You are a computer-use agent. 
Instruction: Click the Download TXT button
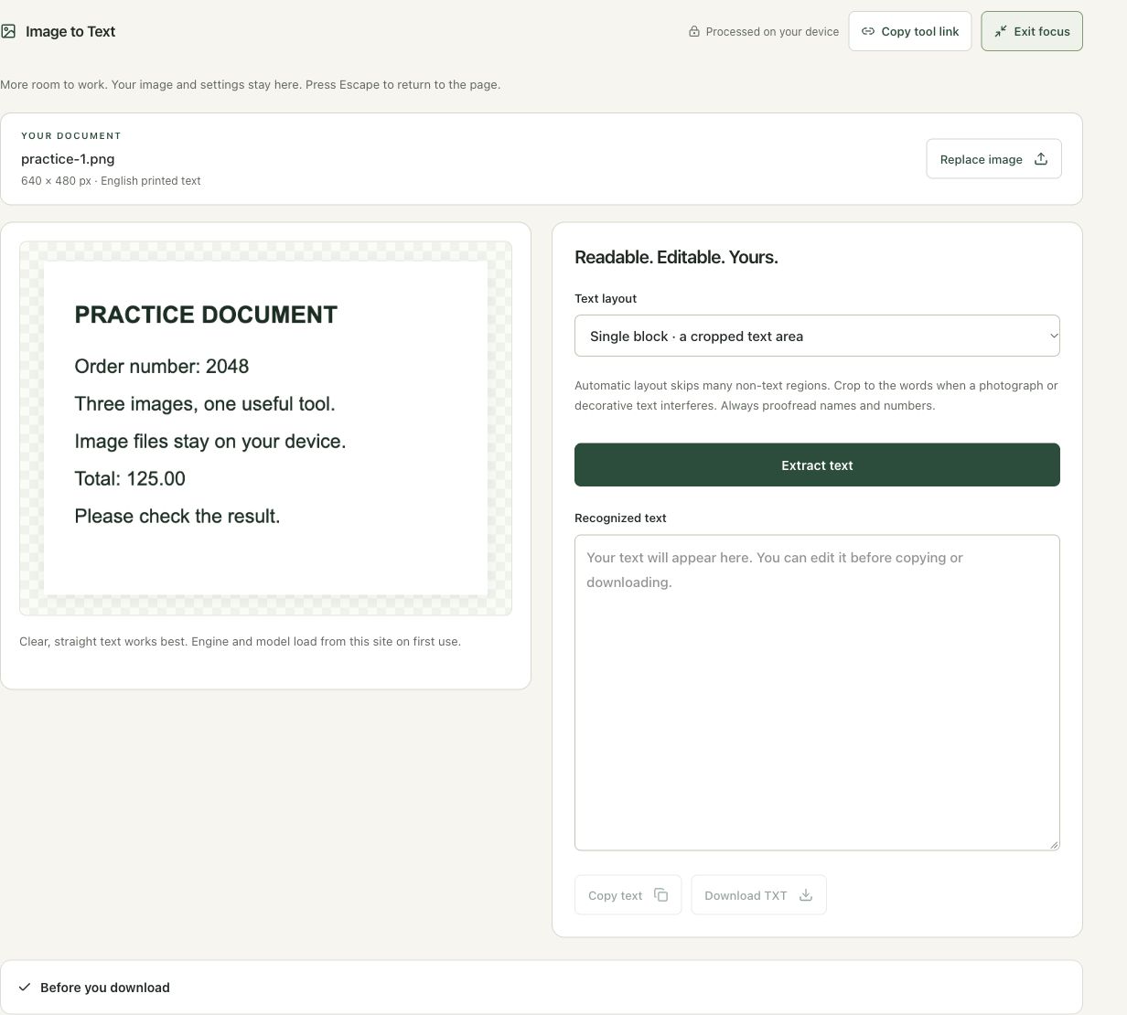[758, 895]
